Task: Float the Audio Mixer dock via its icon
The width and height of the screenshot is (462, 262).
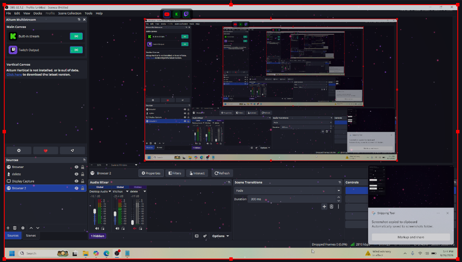Action: click(229, 182)
